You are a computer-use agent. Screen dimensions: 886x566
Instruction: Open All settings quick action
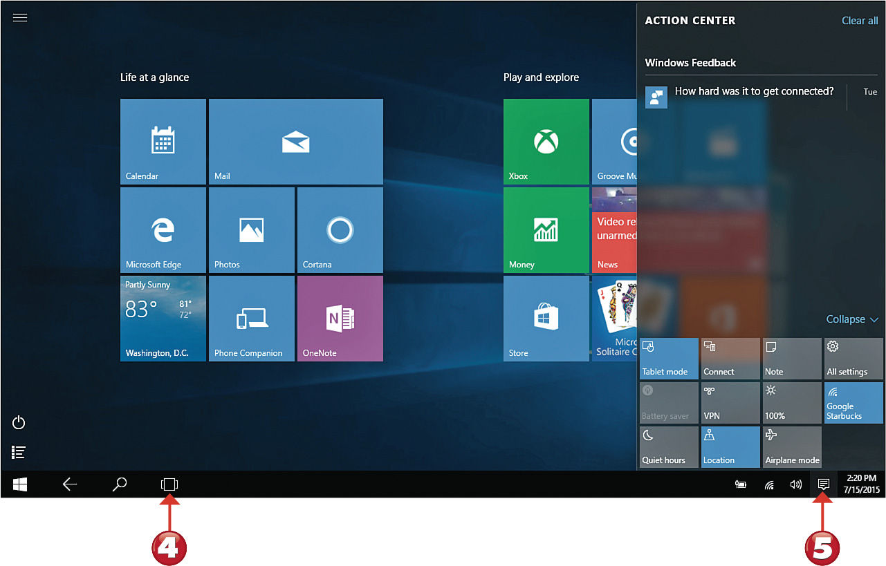pyautogui.click(x=853, y=359)
